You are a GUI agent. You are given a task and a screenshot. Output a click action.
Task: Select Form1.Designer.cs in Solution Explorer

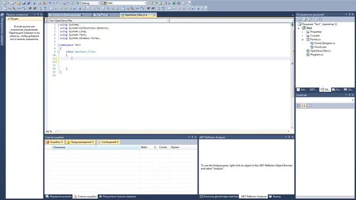tap(324, 43)
